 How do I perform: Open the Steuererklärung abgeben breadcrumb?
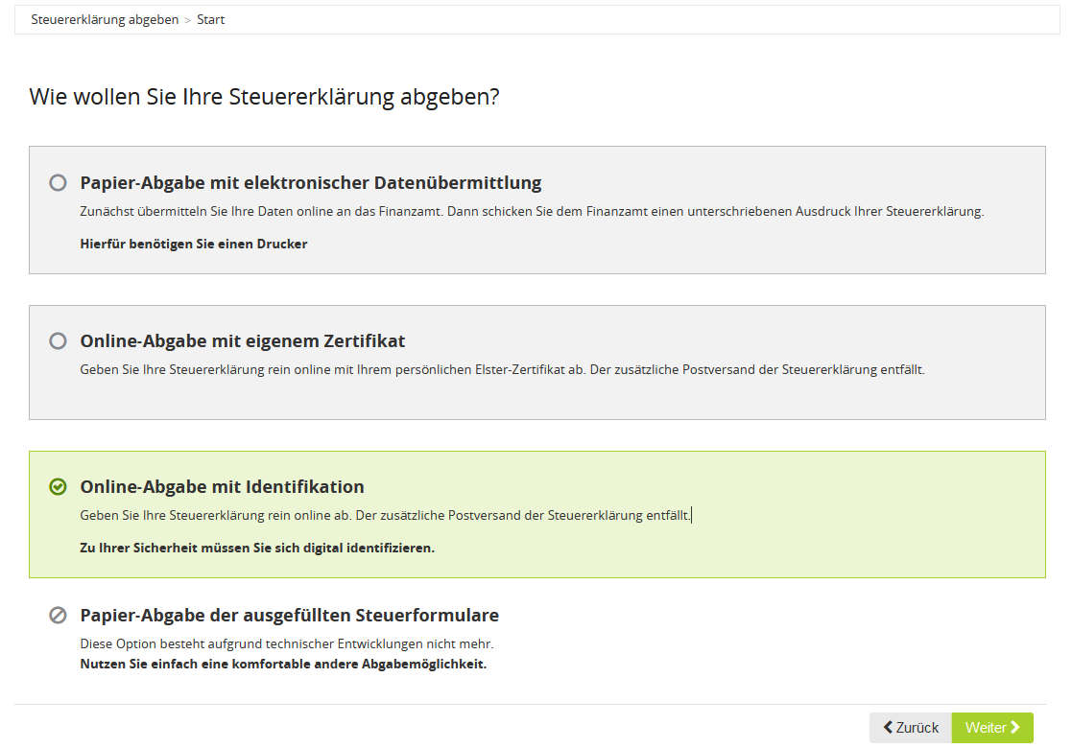(105, 19)
